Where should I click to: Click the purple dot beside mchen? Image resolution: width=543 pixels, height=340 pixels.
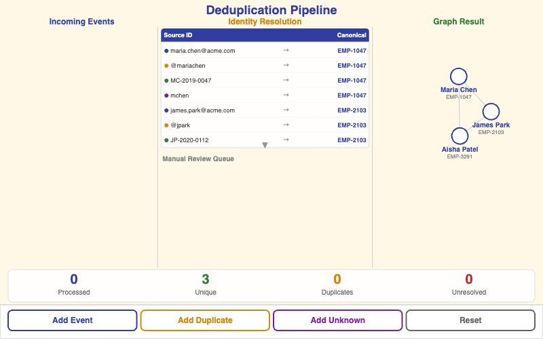coord(166,95)
